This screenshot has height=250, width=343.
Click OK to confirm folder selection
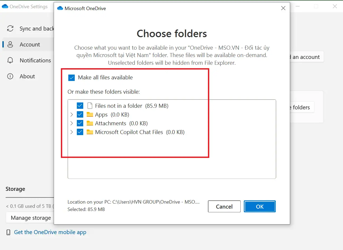260,206
